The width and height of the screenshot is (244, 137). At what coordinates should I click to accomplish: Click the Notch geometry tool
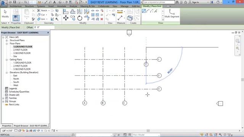(42, 10)
